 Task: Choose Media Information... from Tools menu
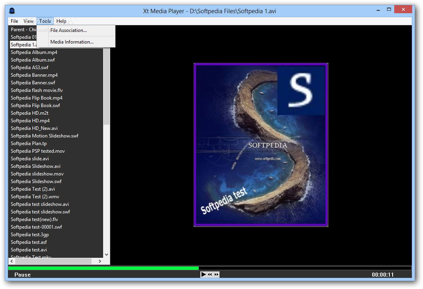tap(76, 42)
